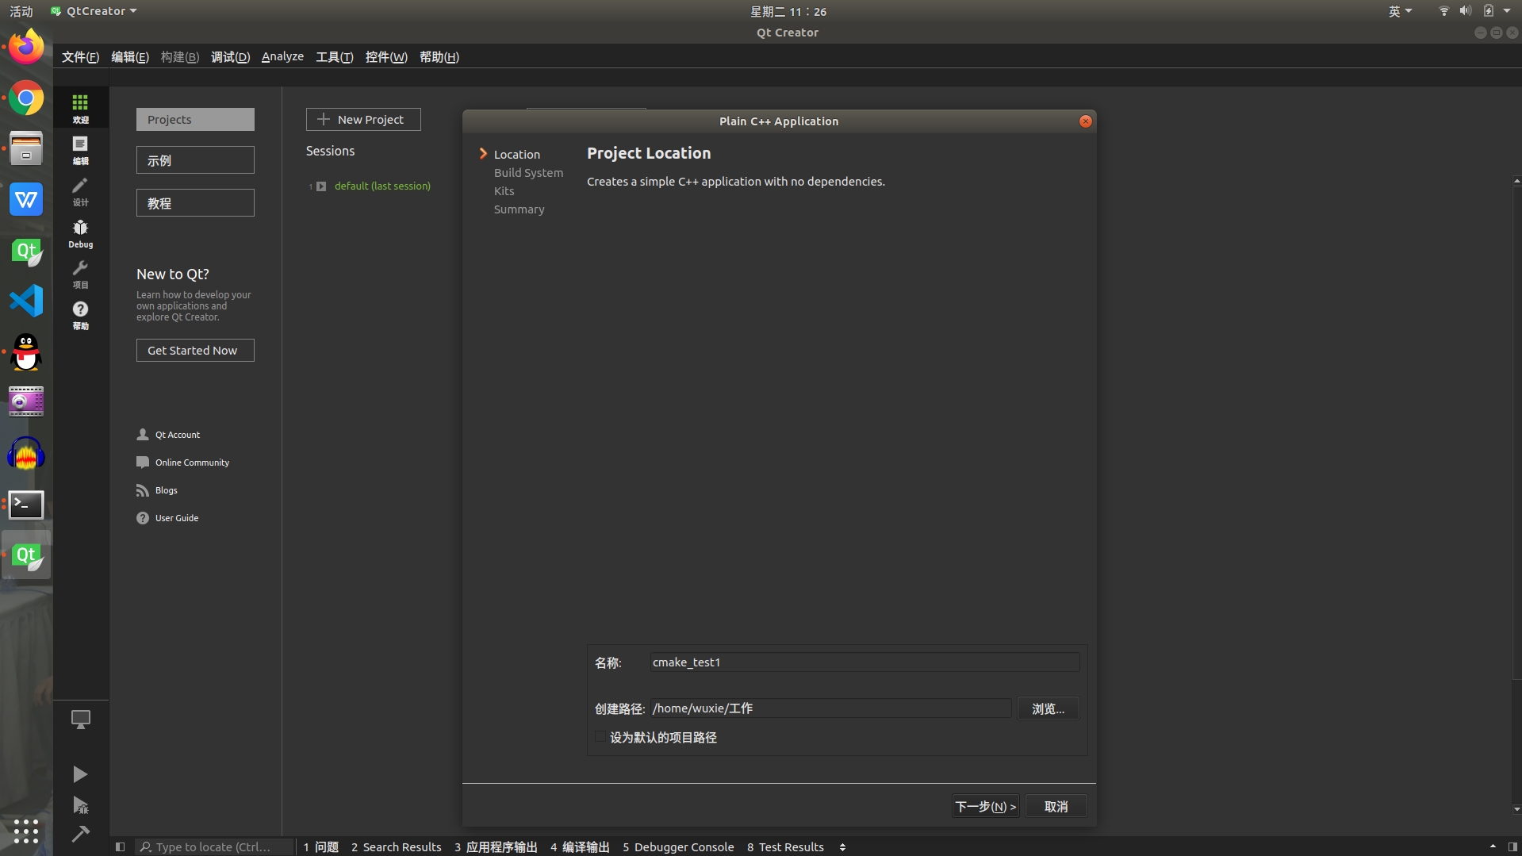Build the project using hammer icon
The image size is (1522, 856).
click(79, 835)
